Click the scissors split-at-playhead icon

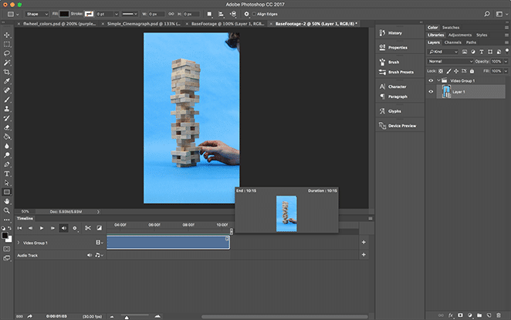coord(88,228)
